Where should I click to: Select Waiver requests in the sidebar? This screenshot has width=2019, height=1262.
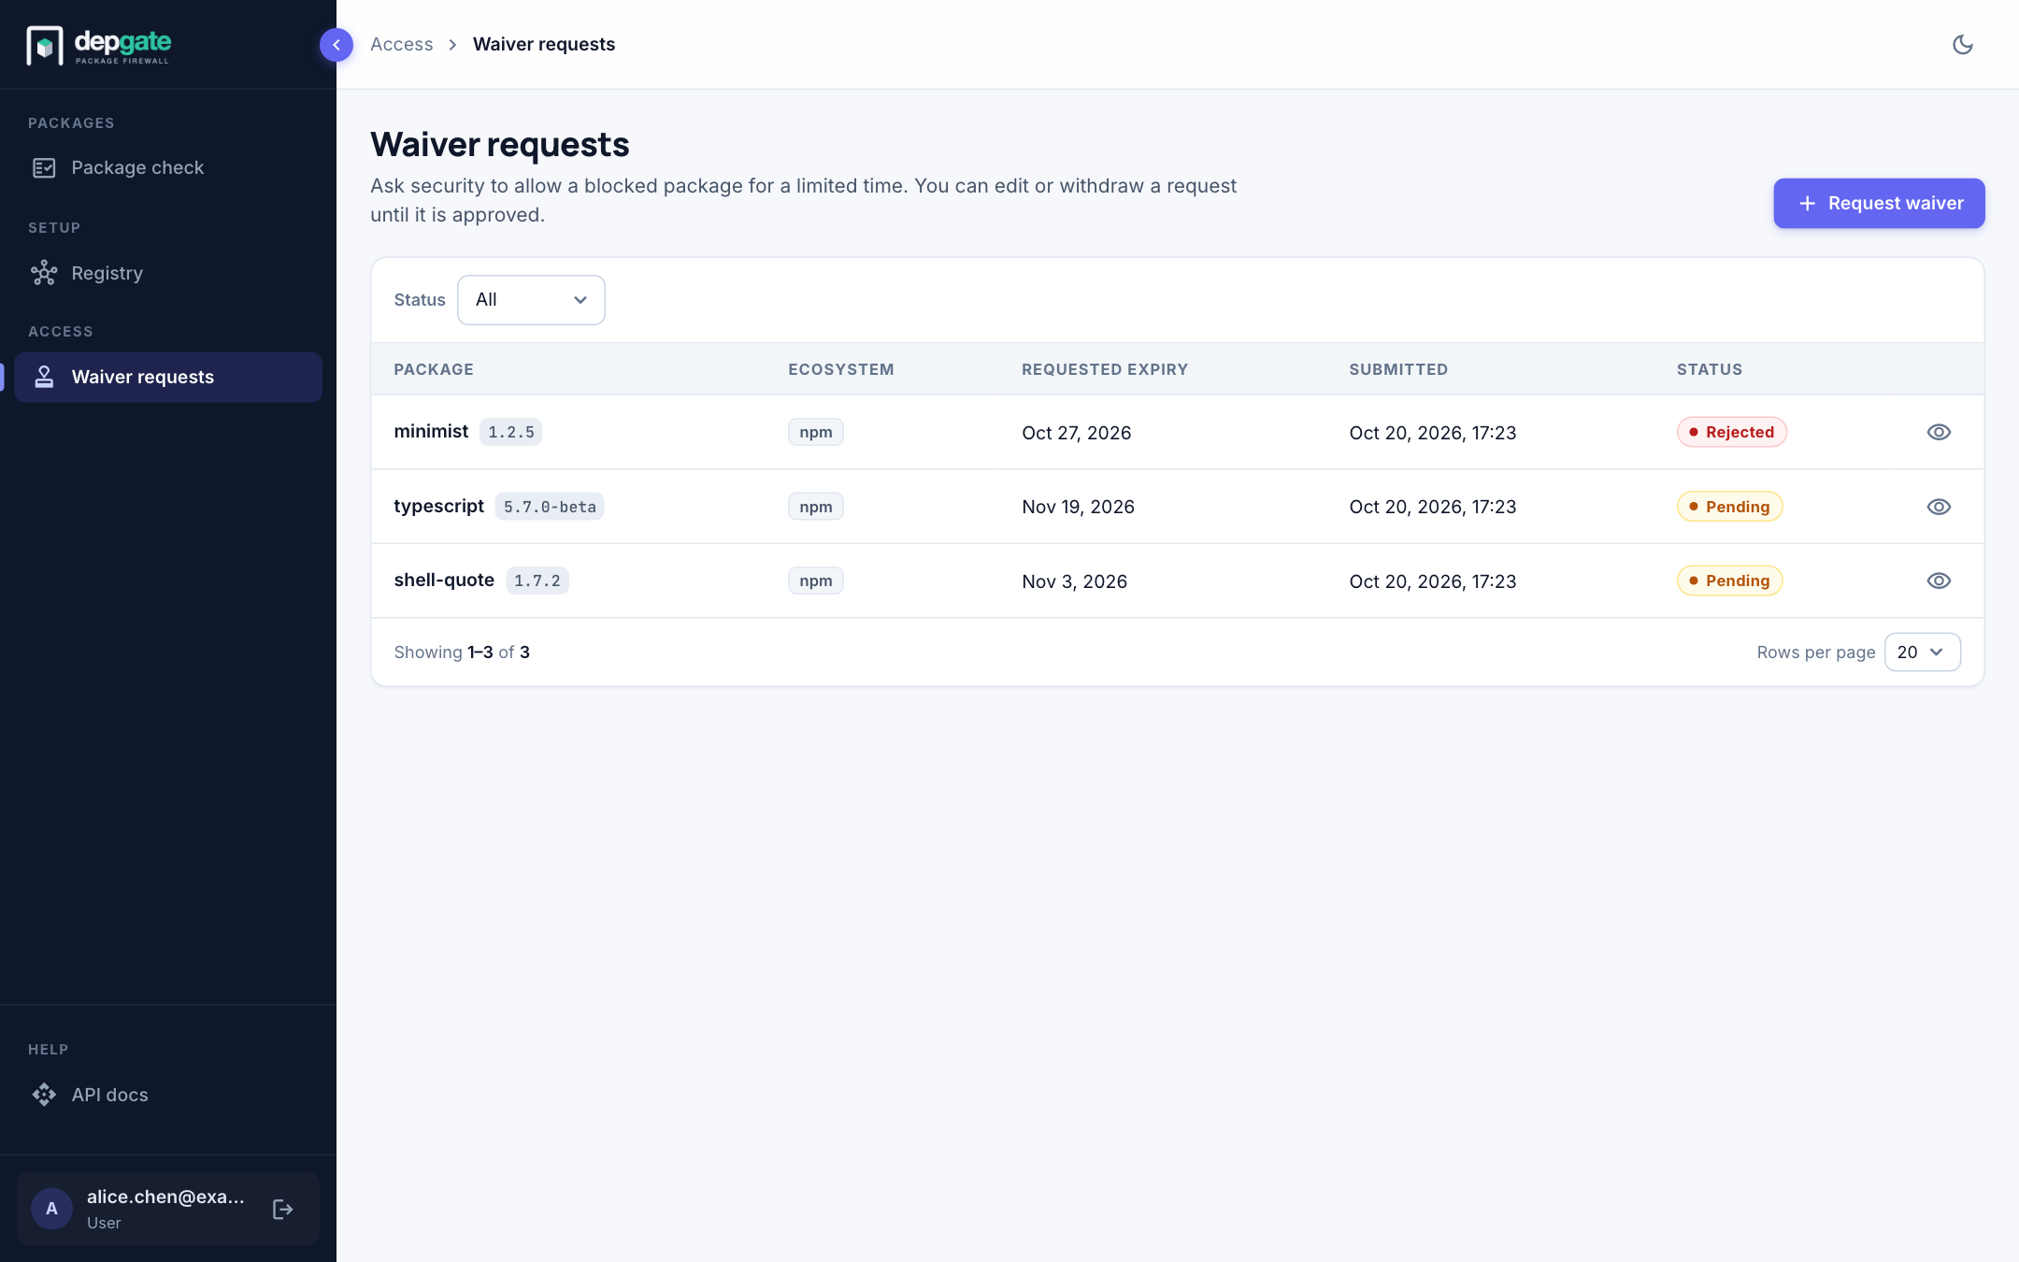(168, 377)
